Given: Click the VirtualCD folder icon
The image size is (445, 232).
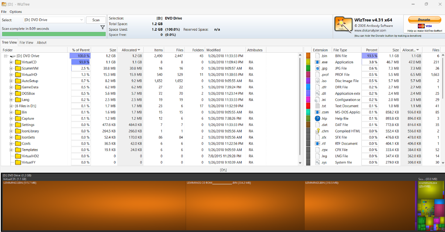Looking at the screenshot, I should coord(18,62).
